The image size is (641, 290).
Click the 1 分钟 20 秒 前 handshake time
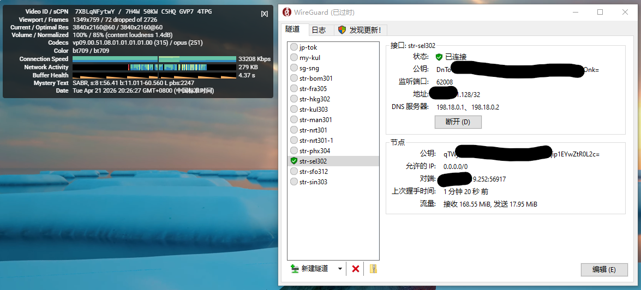466,191
